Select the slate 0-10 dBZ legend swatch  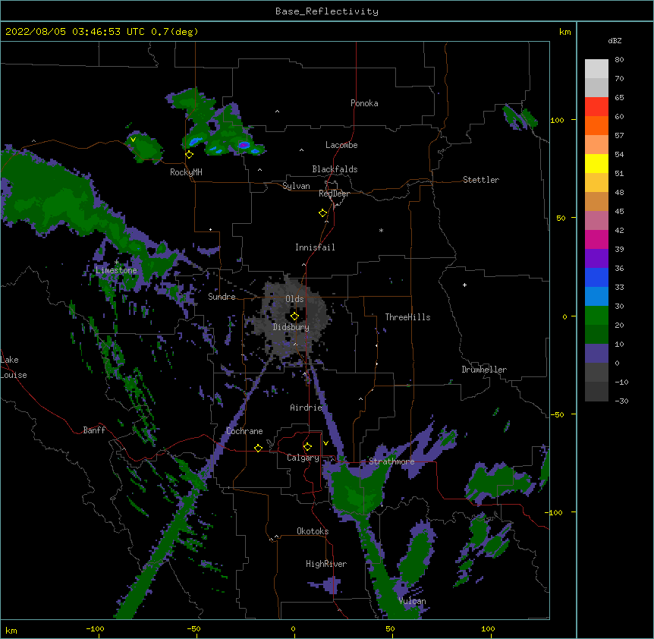596,354
